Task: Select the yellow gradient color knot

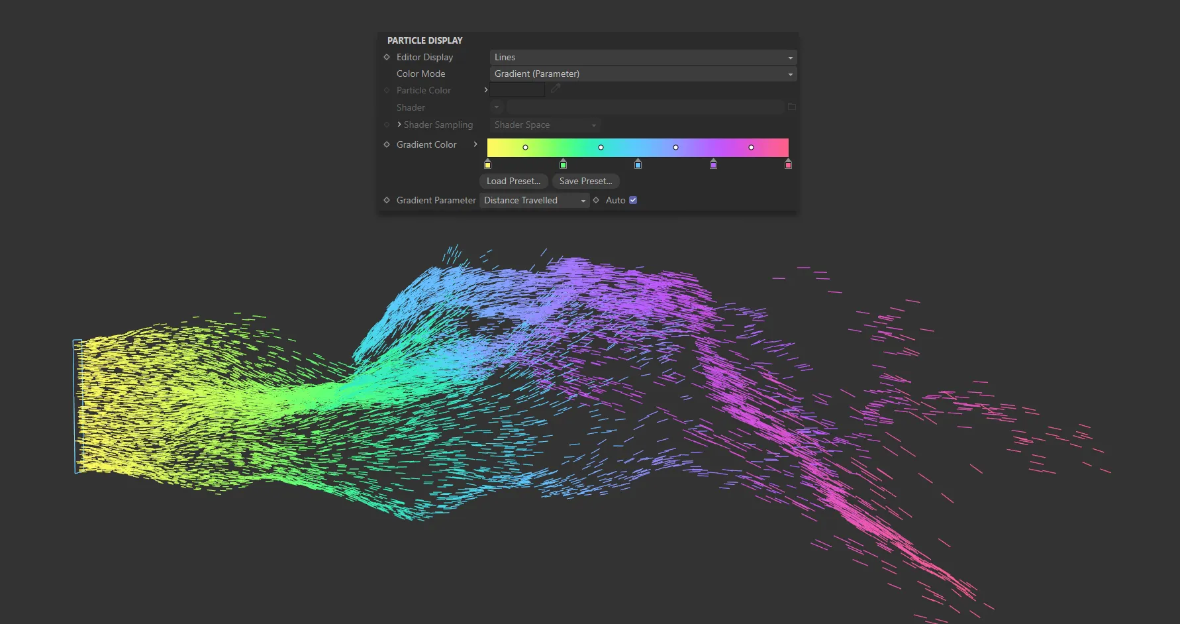Action: [x=488, y=164]
